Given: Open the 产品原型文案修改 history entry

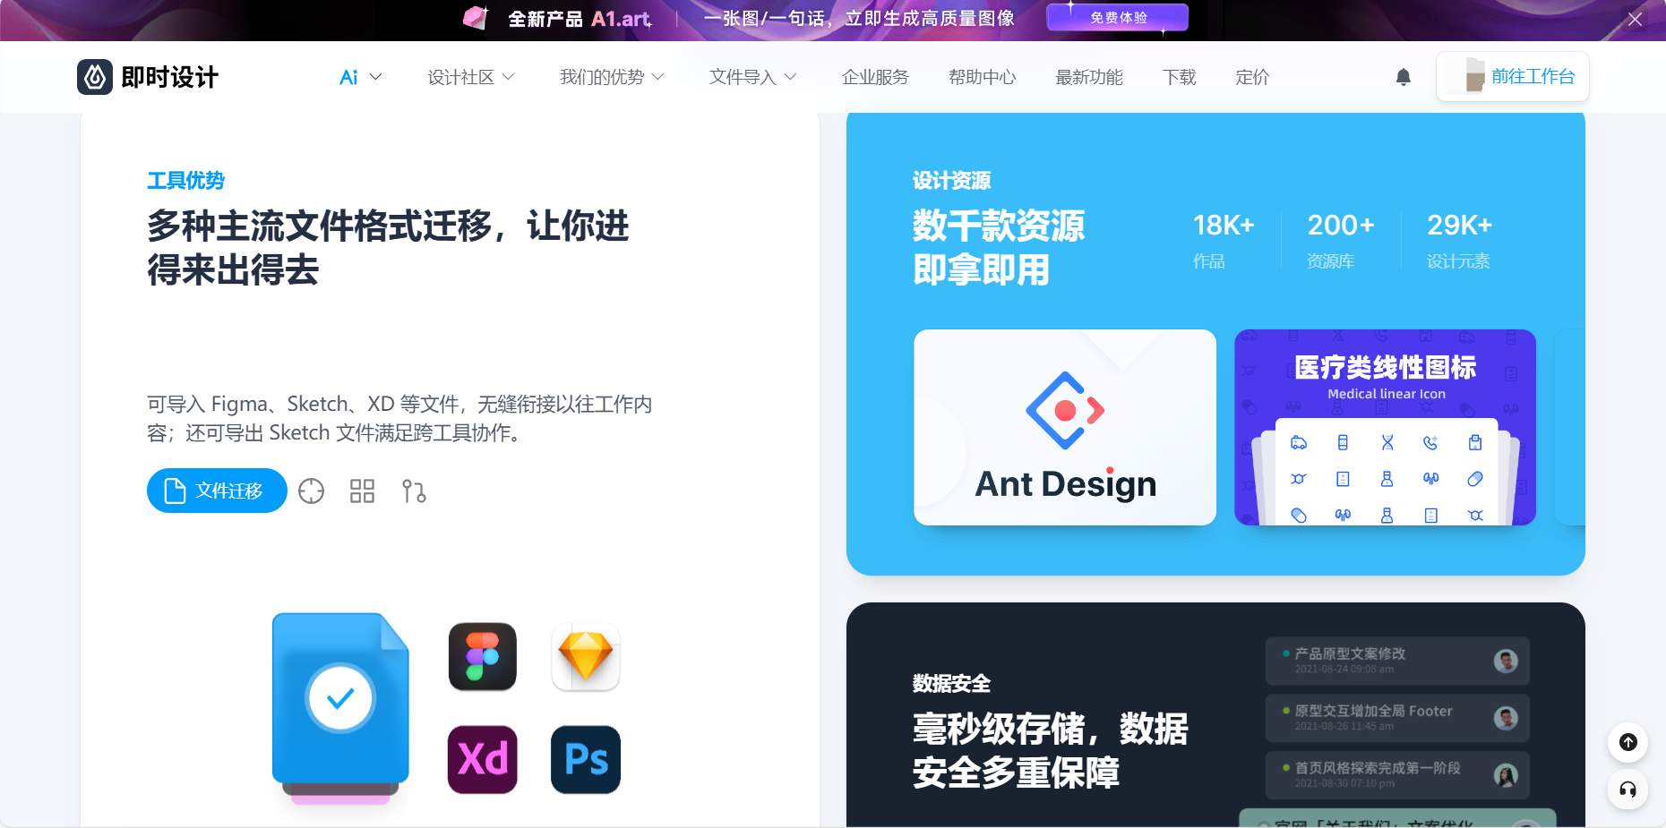Looking at the screenshot, I should coord(1397,661).
